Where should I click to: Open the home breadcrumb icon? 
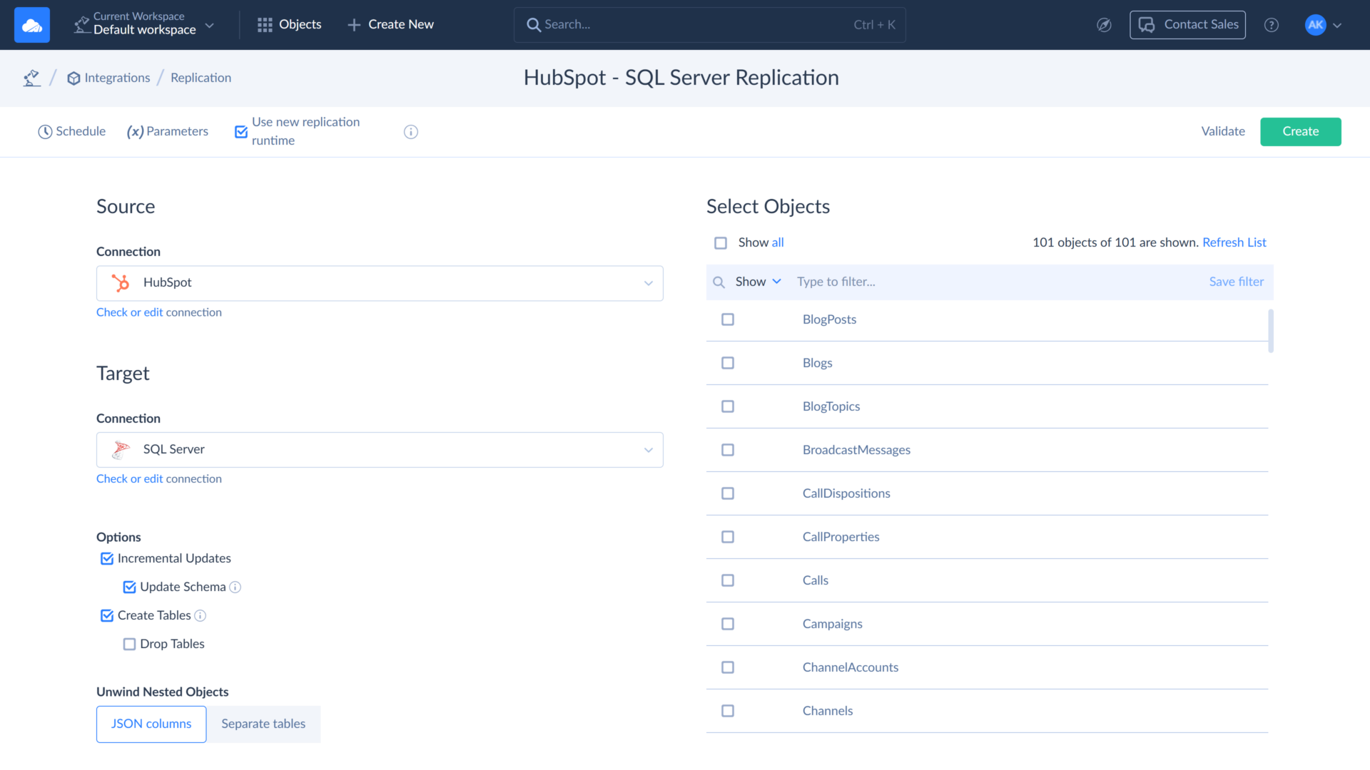[31, 78]
